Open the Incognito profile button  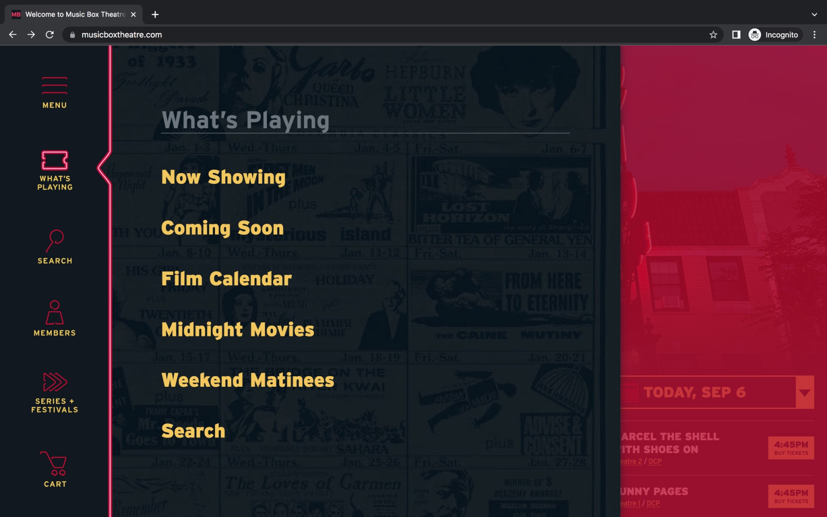pyautogui.click(x=774, y=35)
